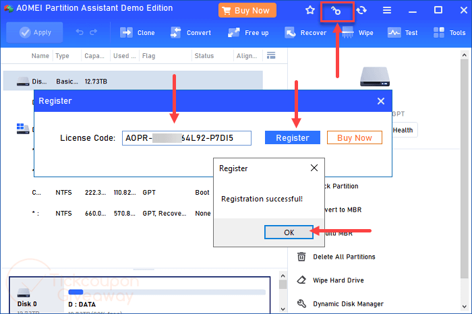Click OK in Registration successful popup
Screen dimensions: 472x314
(x=289, y=232)
